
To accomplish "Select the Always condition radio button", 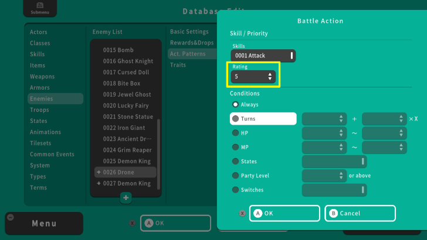I will click(x=235, y=105).
